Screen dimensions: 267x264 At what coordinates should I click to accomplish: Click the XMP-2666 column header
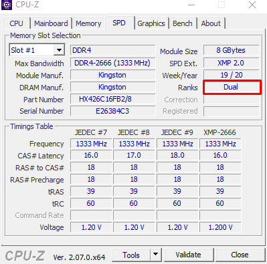click(x=219, y=132)
